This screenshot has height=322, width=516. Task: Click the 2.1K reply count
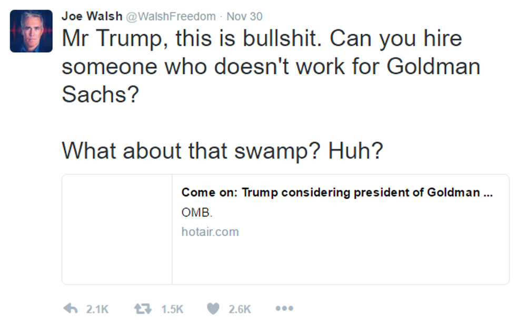tap(97, 309)
